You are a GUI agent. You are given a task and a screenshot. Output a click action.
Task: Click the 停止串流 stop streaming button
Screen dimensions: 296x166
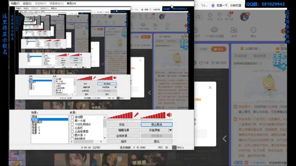pos(157,124)
